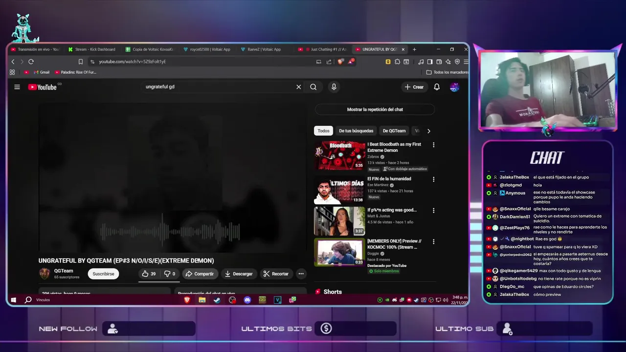This screenshot has height=352, width=626.
Task: Open Windows Start menu
Action: 14,300
